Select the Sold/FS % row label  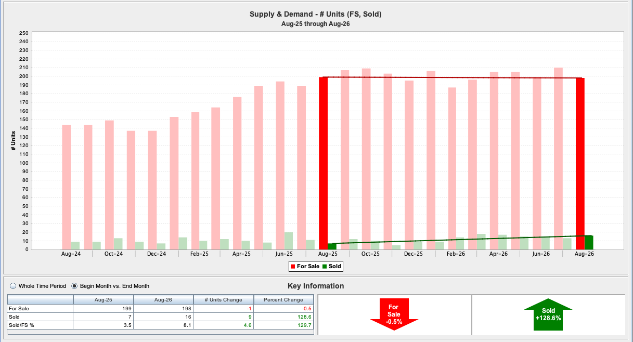point(41,325)
